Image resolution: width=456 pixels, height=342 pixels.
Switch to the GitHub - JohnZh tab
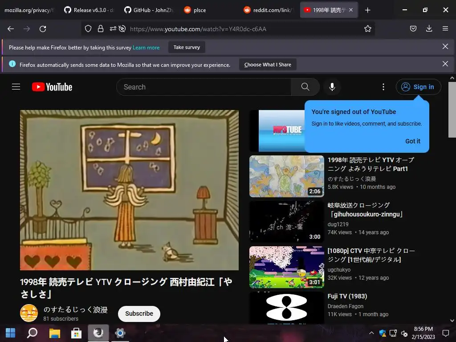[149, 10]
